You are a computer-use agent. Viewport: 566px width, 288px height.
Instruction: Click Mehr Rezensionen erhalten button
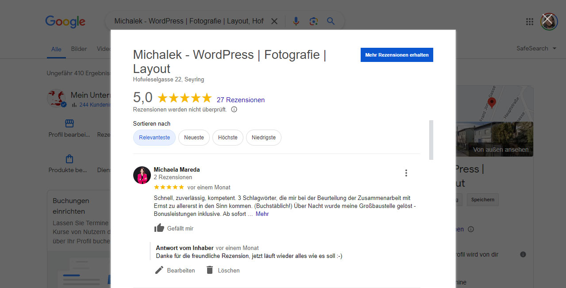tap(397, 55)
